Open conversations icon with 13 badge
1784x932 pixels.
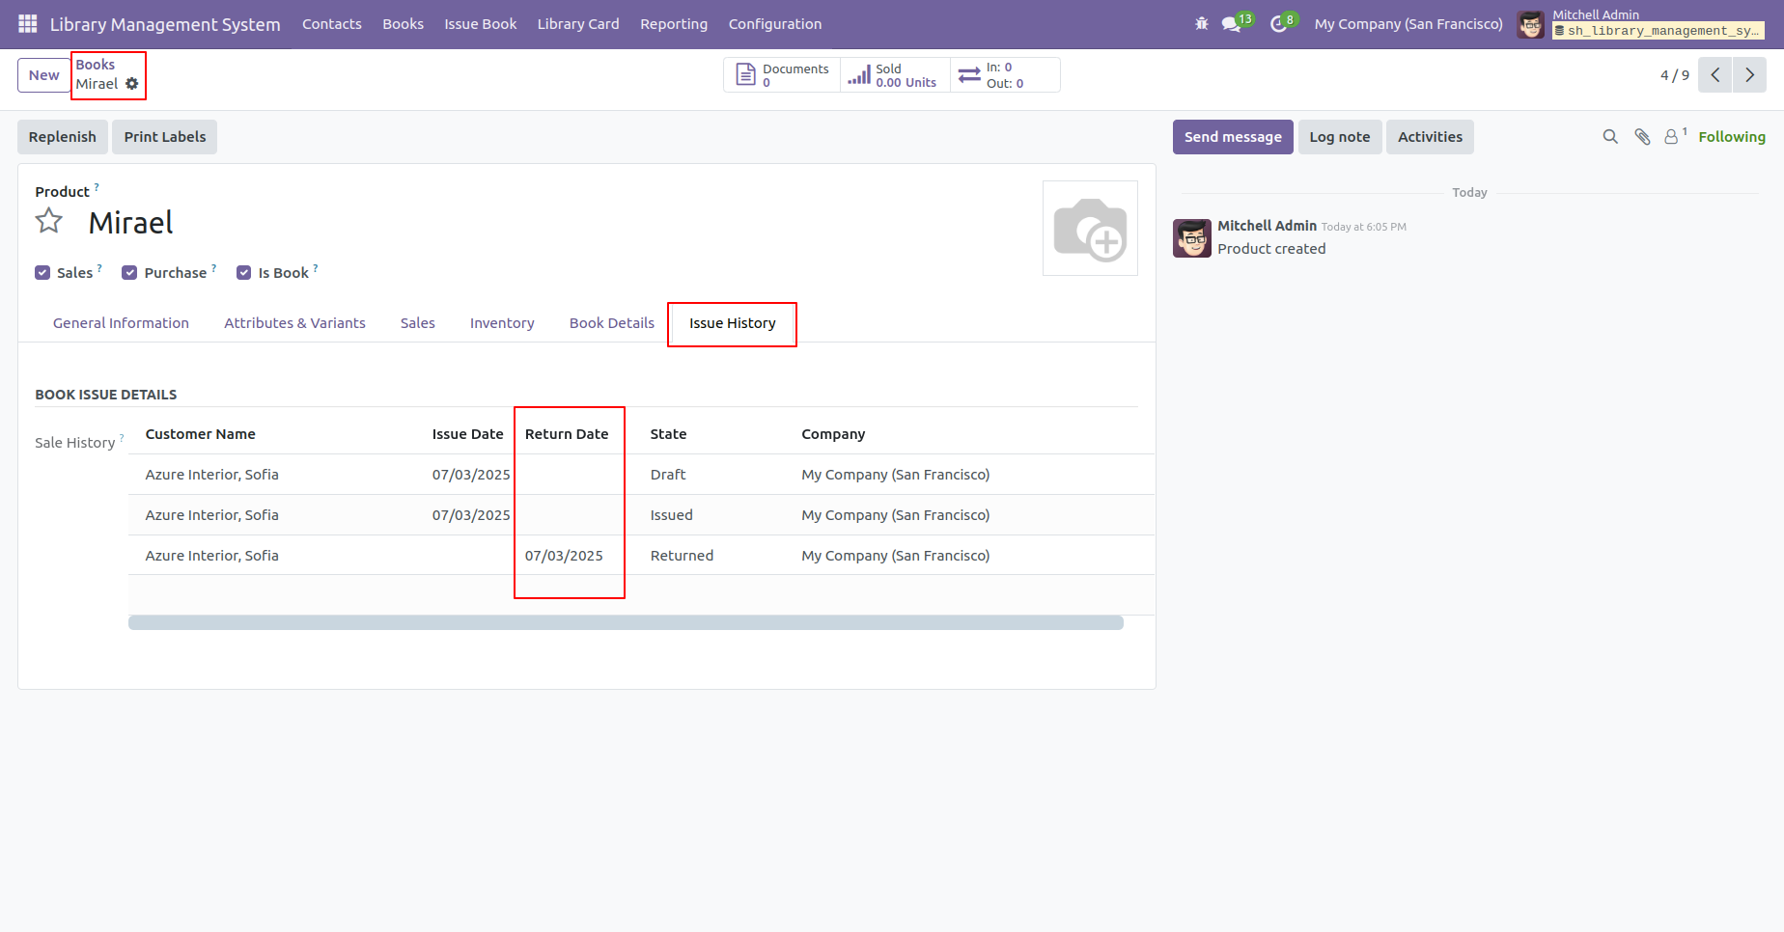1232,23
